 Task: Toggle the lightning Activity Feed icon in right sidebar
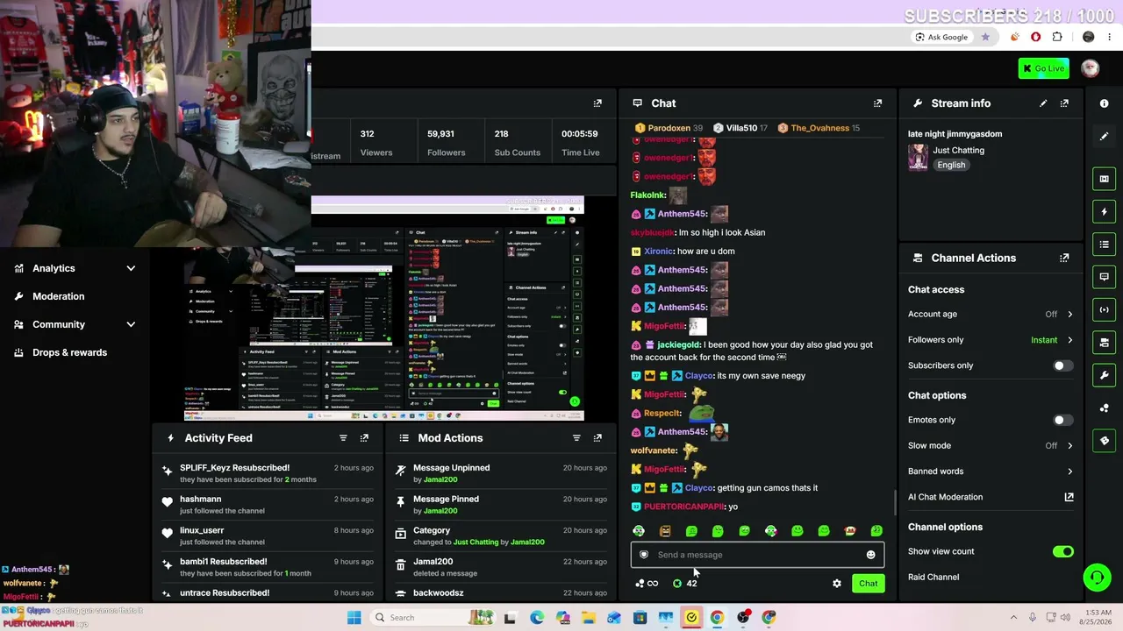[1104, 211]
